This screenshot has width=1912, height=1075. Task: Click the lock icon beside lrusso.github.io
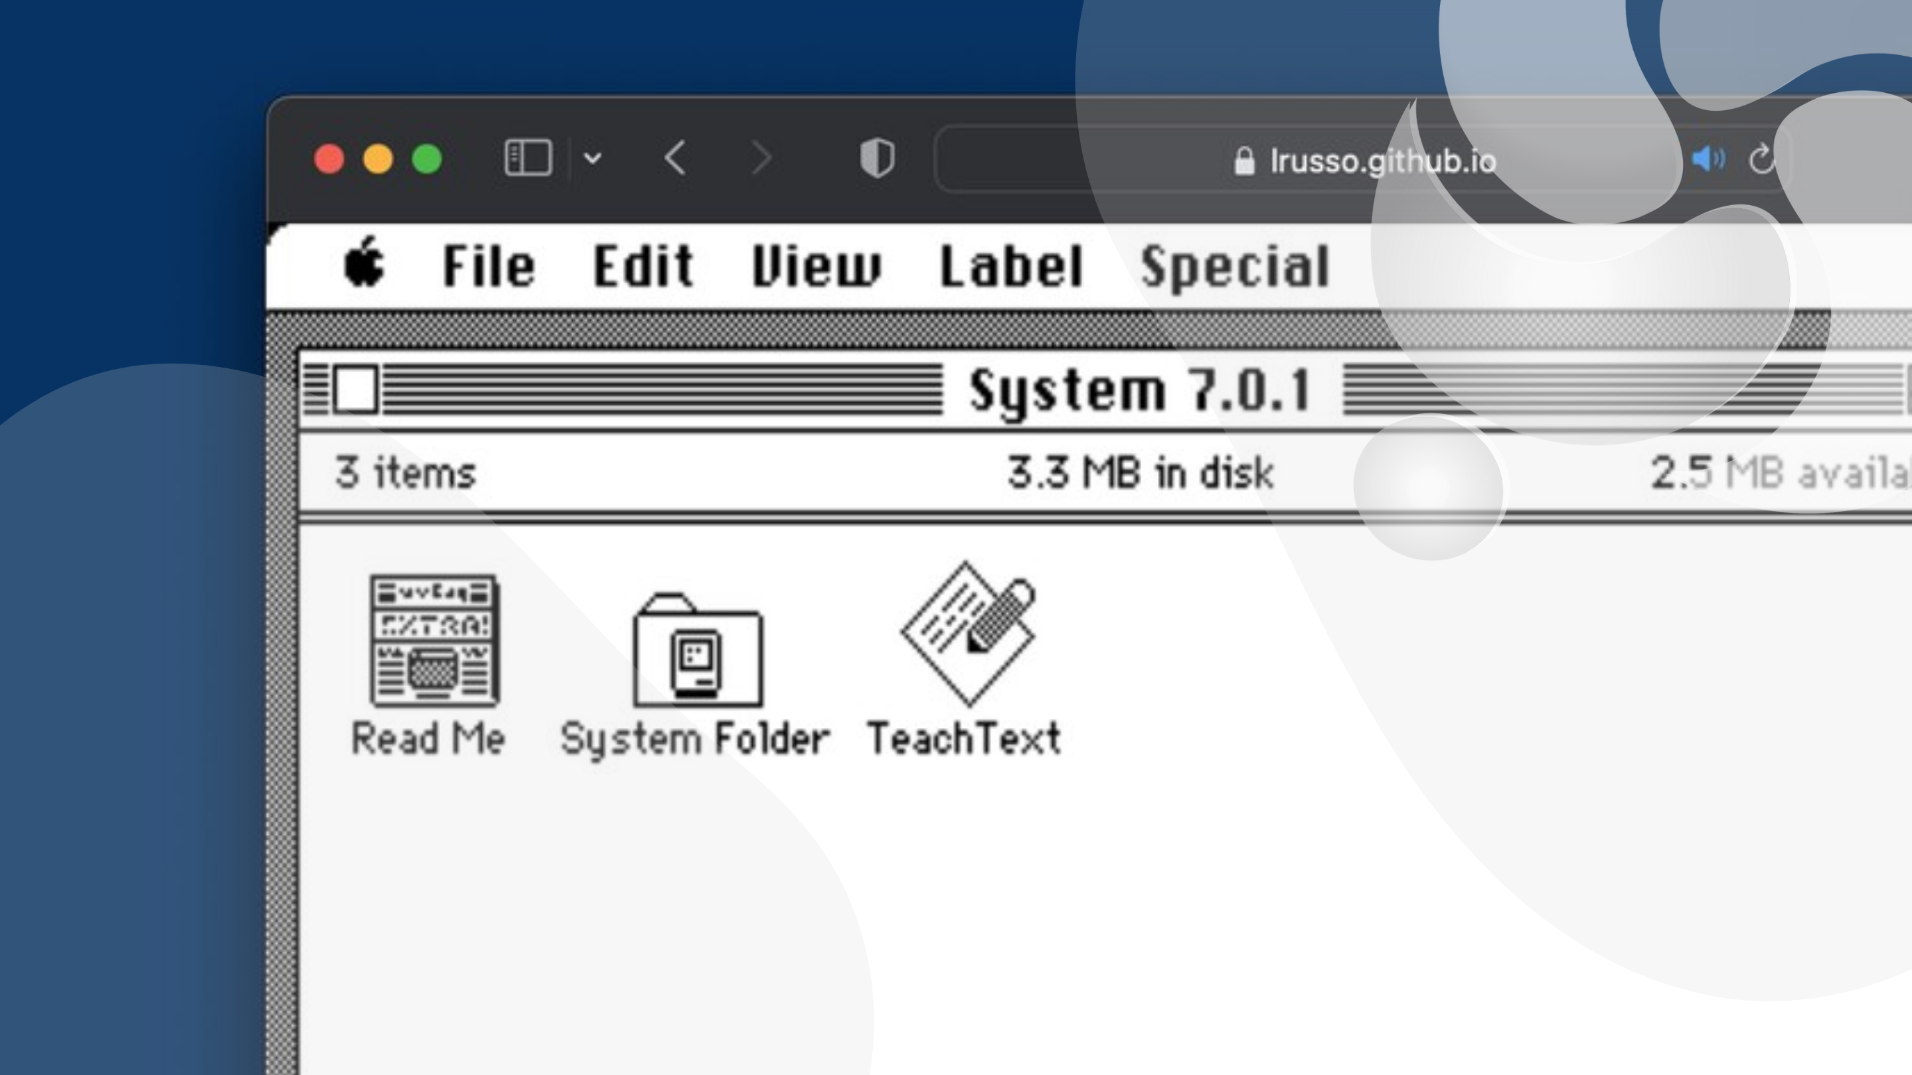tap(1244, 161)
